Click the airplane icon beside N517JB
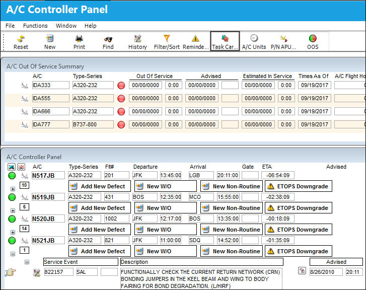The image size is (366, 290). point(25,175)
